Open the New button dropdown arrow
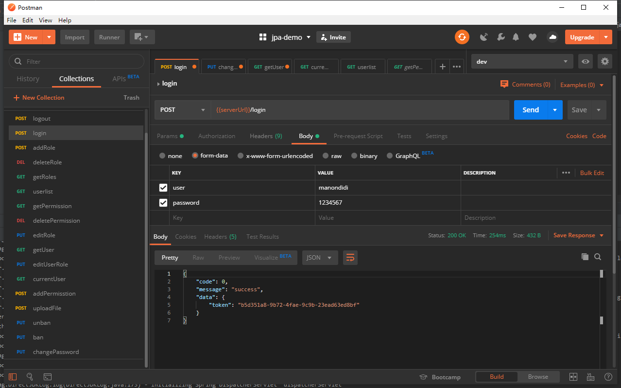The width and height of the screenshot is (621, 388). 49,37
